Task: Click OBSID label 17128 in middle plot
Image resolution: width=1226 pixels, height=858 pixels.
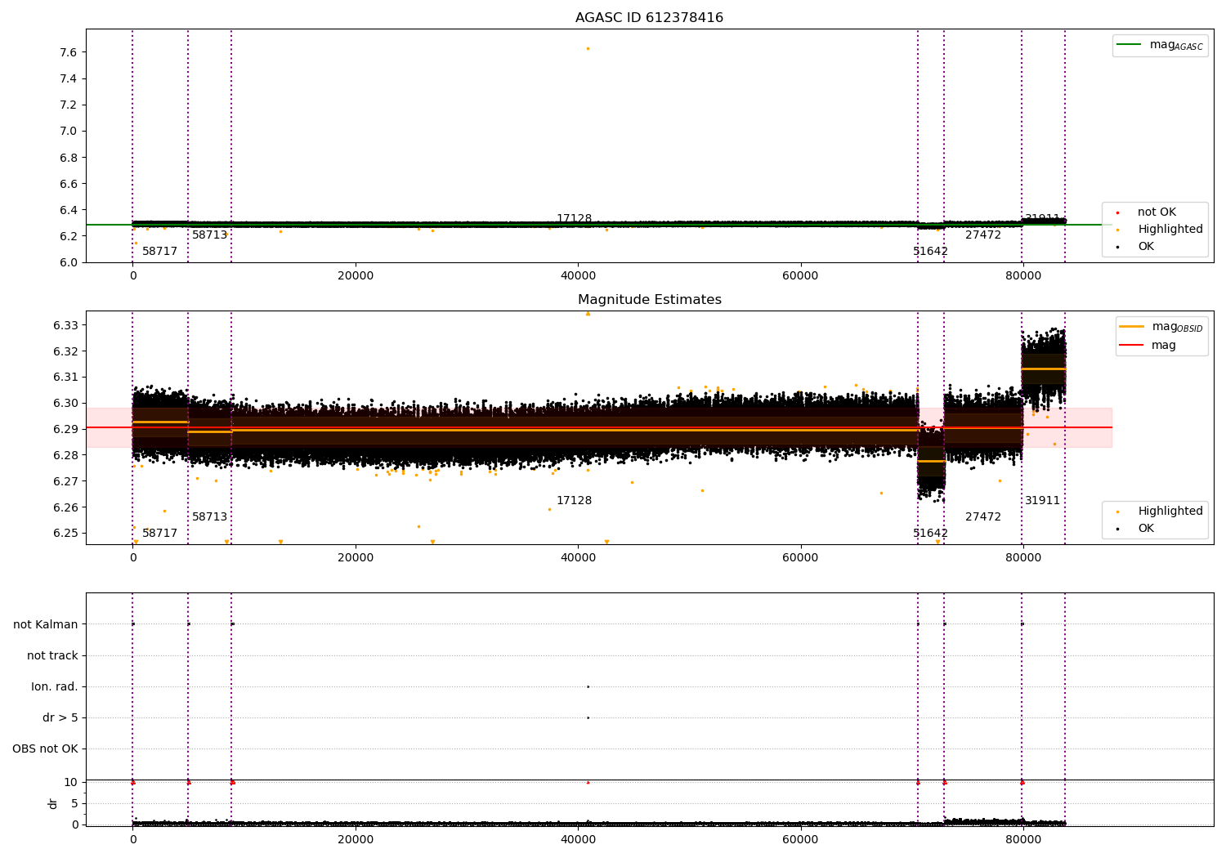Action: [x=574, y=501]
